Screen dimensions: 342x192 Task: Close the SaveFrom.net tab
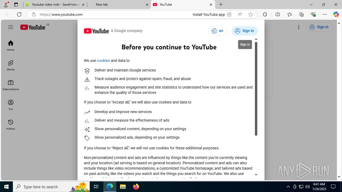pos(83,5)
